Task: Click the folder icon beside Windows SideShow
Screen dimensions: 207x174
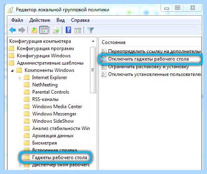Action: point(27,121)
